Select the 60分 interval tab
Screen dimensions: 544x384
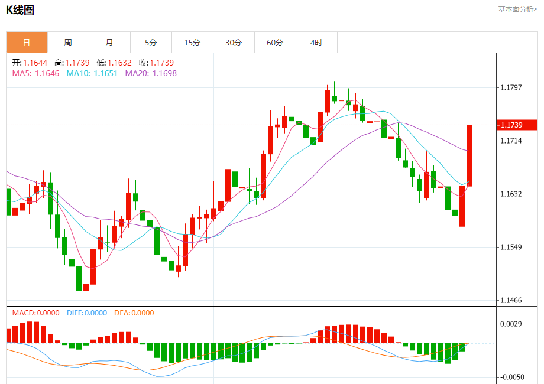(x=275, y=43)
